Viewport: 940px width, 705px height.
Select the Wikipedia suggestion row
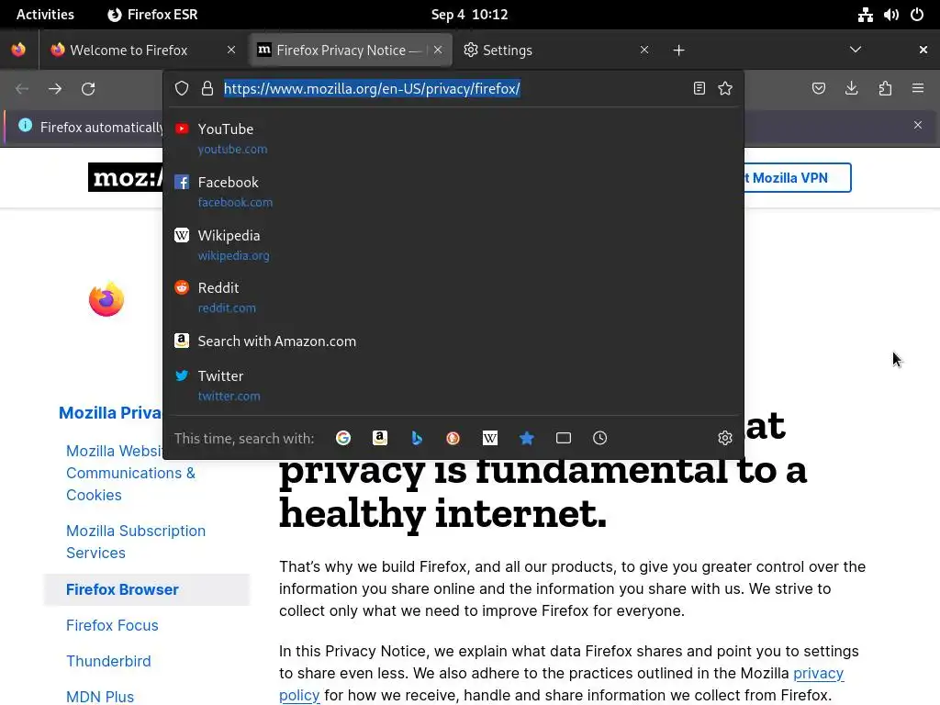pos(453,244)
